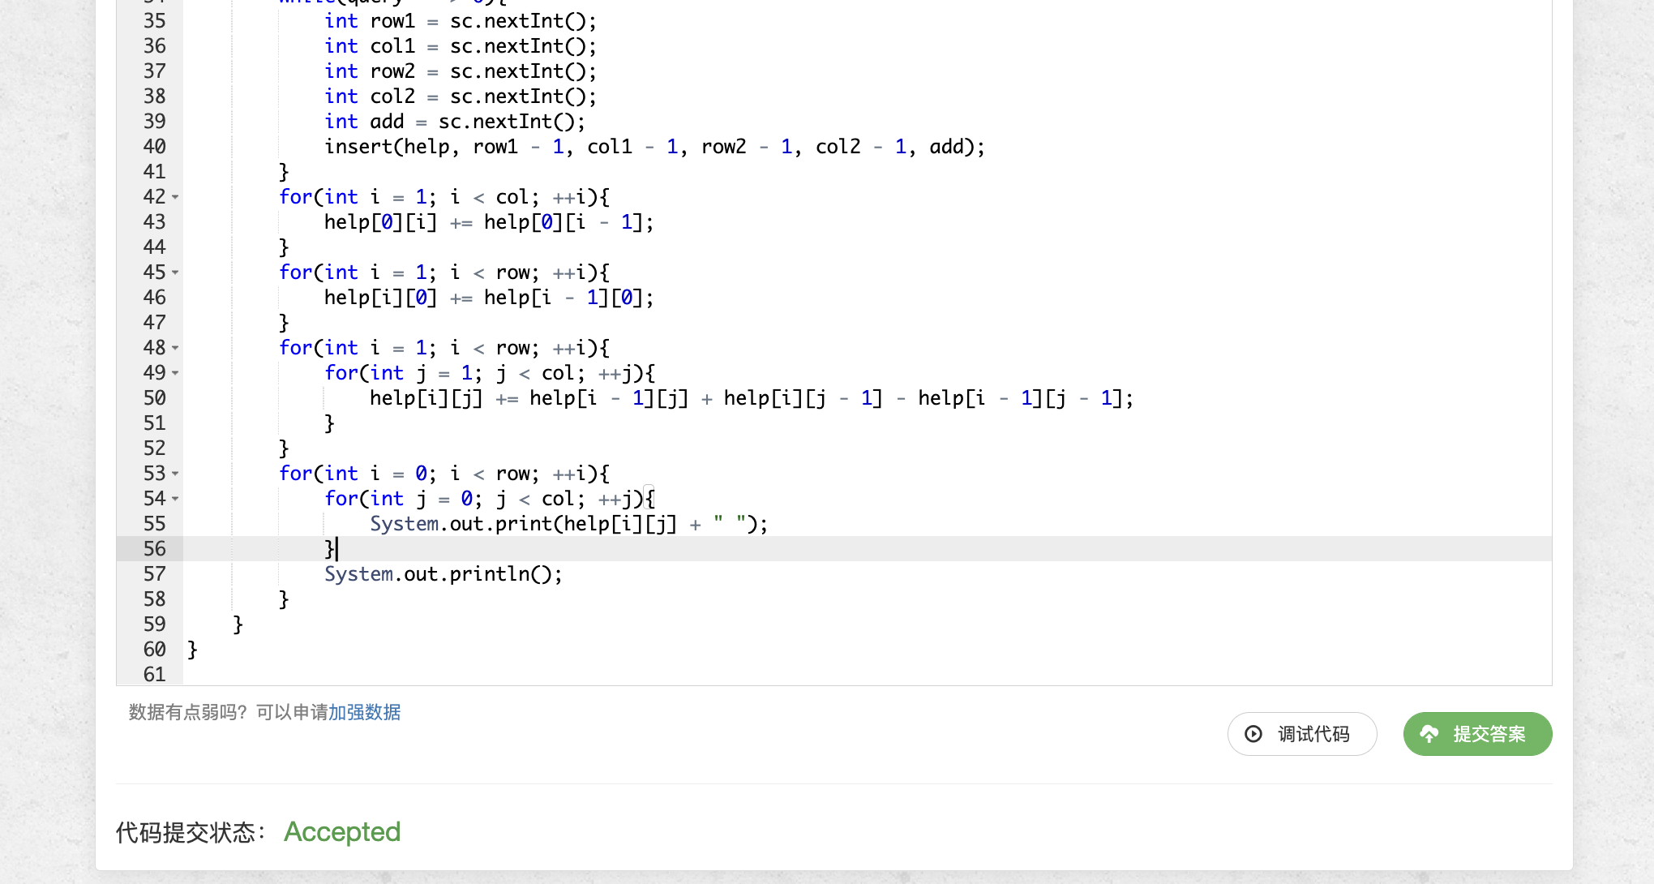The height and width of the screenshot is (884, 1654).
Task: Fold the print loop at line 54
Action: pyautogui.click(x=175, y=499)
